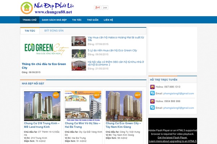Click Vị trí: Tây Nam Kim Giang text
Image resolution: width=217 pixels, height=144 pixels.
pos(120,135)
